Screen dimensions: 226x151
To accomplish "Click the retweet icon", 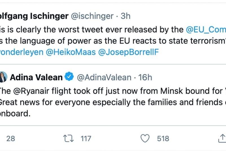I will click(68, 139).
